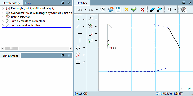Select the eraser with red C icon
This screenshot has height=96, width=193.
tap(159, 9)
